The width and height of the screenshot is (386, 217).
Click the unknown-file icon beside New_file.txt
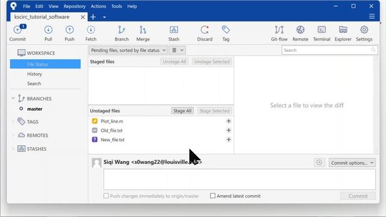point(95,139)
